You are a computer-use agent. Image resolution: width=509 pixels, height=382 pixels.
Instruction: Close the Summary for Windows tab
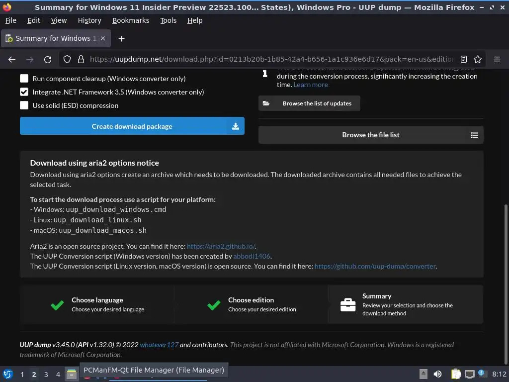[103, 38]
